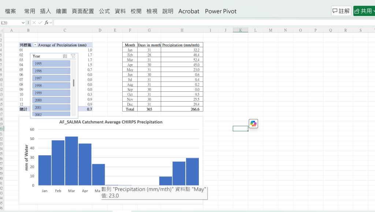
Task: Click the confirm checkmark in formula bar
Action: pyautogui.click(x=40, y=23)
